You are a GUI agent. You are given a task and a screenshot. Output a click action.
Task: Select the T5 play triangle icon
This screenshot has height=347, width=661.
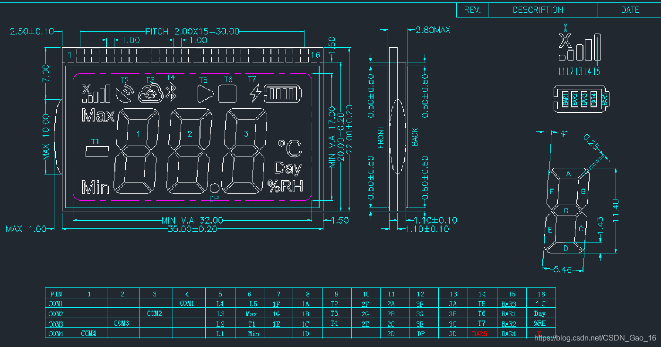(205, 94)
